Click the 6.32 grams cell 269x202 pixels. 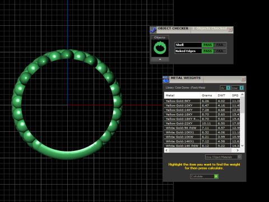tap(208, 132)
